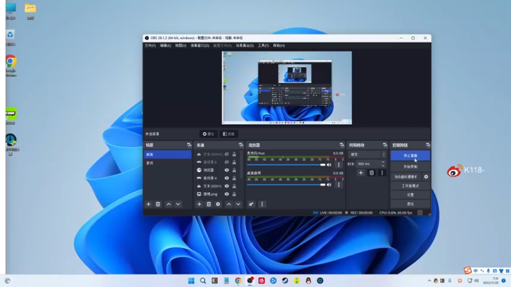This screenshot has width=511, height=287.
Task: Open the 渐变 transition type dropdown
Action: tap(367, 154)
